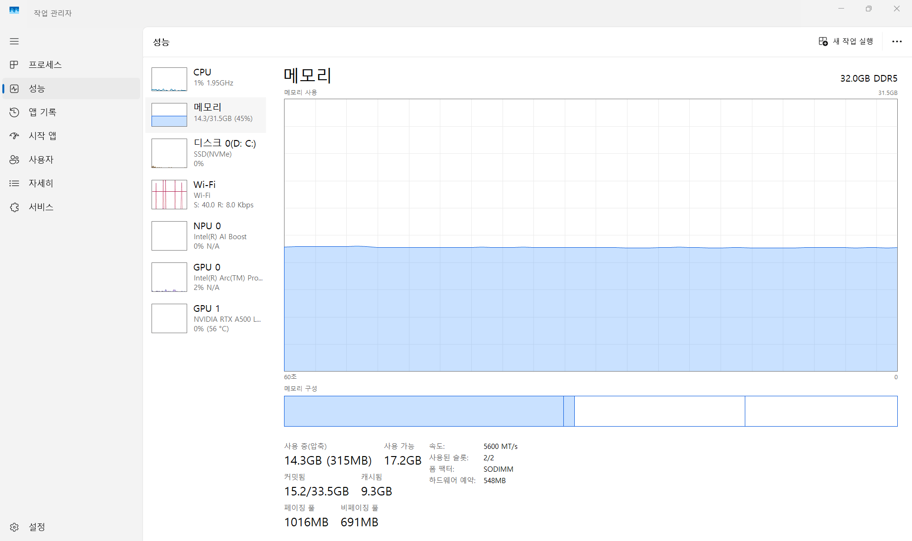Select the GPU 1 graph thumbnail
Viewport: 912px width, 541px height.
pos(169,318)
